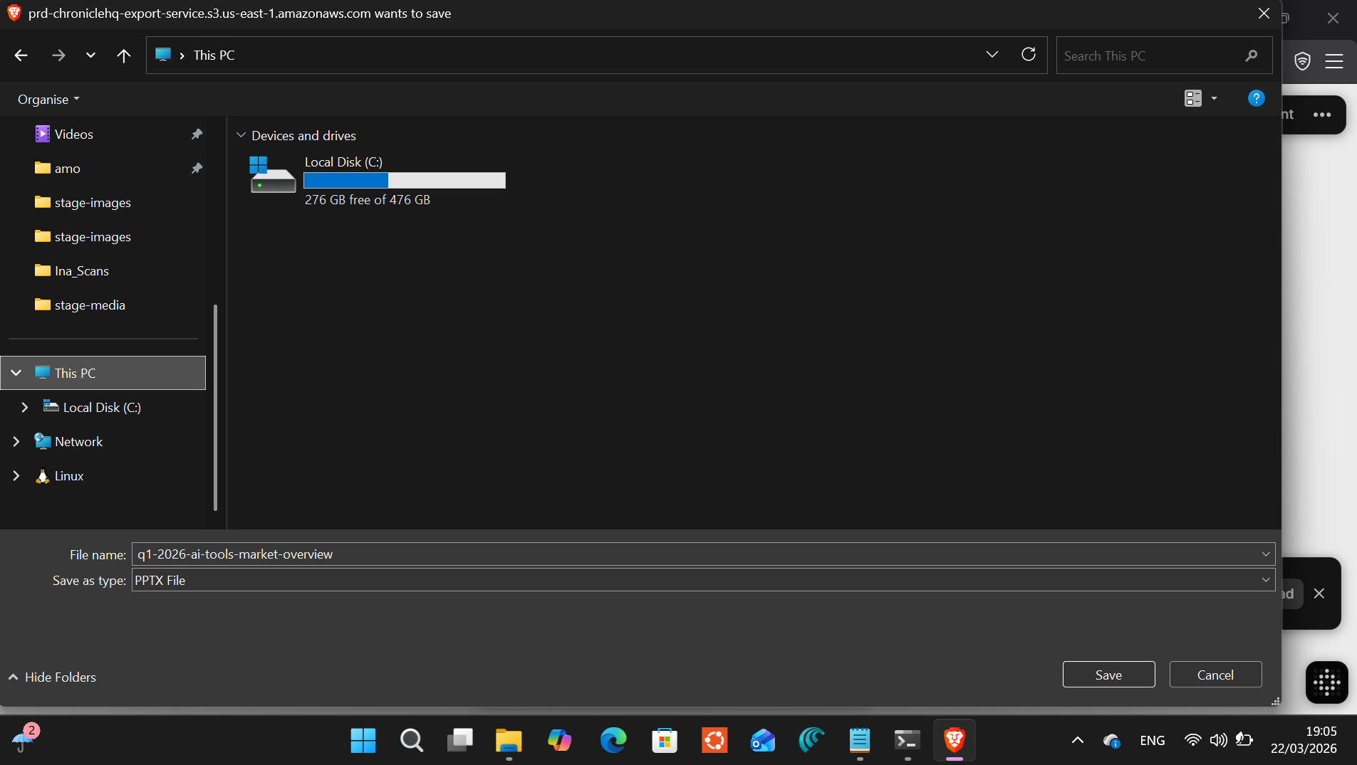Click This PC in address bar
Viewport: 1357px width, 765px height.
(214, 56)
